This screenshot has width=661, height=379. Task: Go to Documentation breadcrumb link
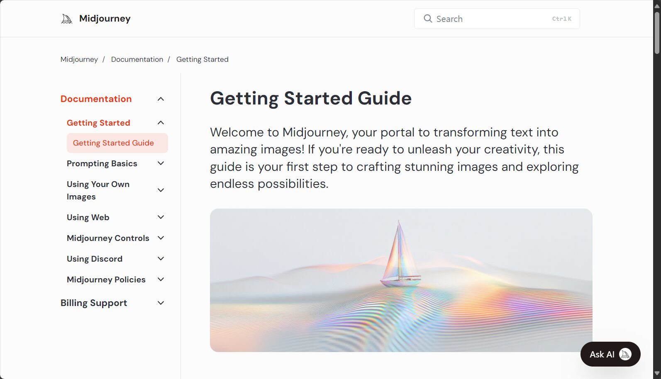(137, 59)
